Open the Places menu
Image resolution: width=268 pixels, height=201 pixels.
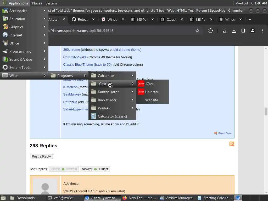37,3
